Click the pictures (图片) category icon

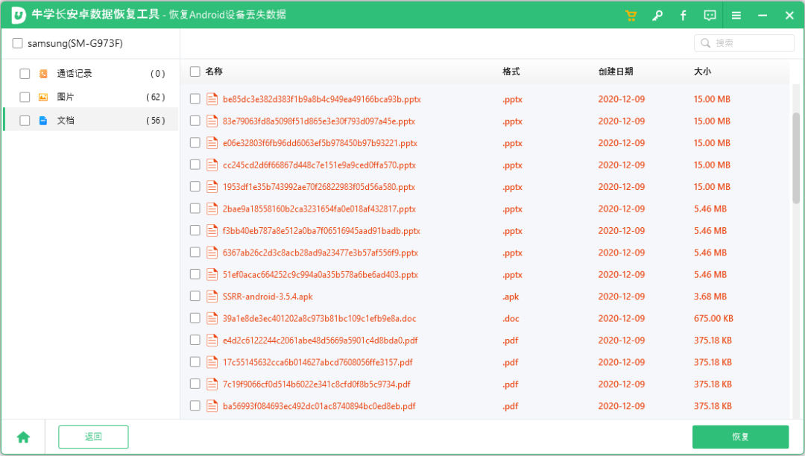43,97
